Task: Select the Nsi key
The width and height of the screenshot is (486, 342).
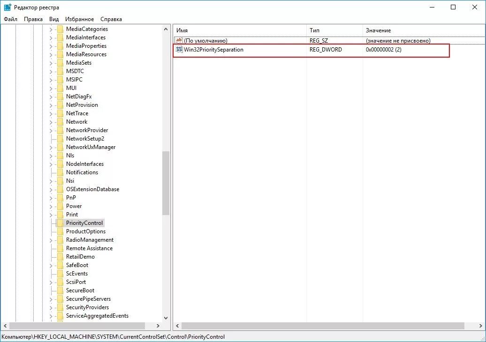Action: click(x=70, y=181)
